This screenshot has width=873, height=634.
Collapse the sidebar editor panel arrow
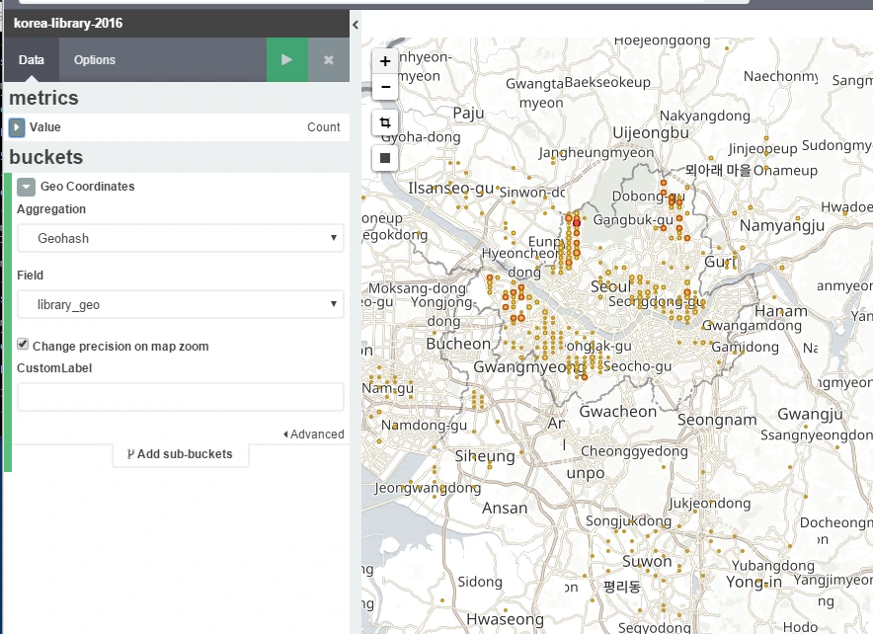click(x=355, y=23)
